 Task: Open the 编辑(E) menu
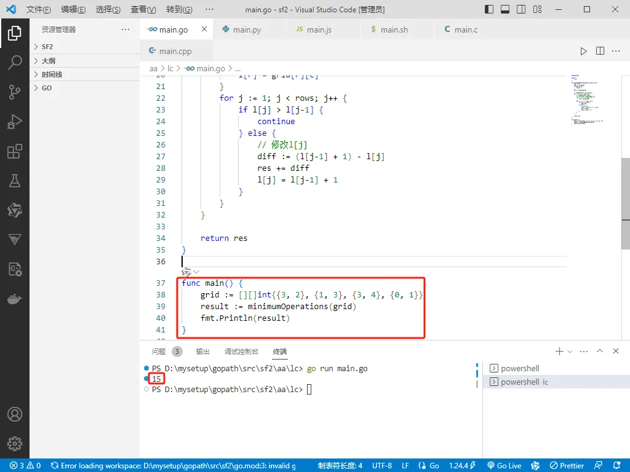click(73, 9)
